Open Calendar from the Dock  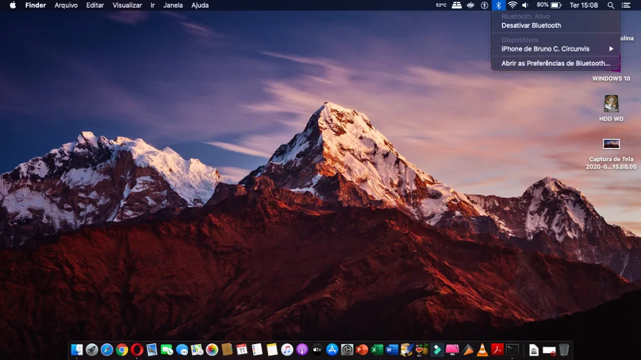[x=242, y=350]
